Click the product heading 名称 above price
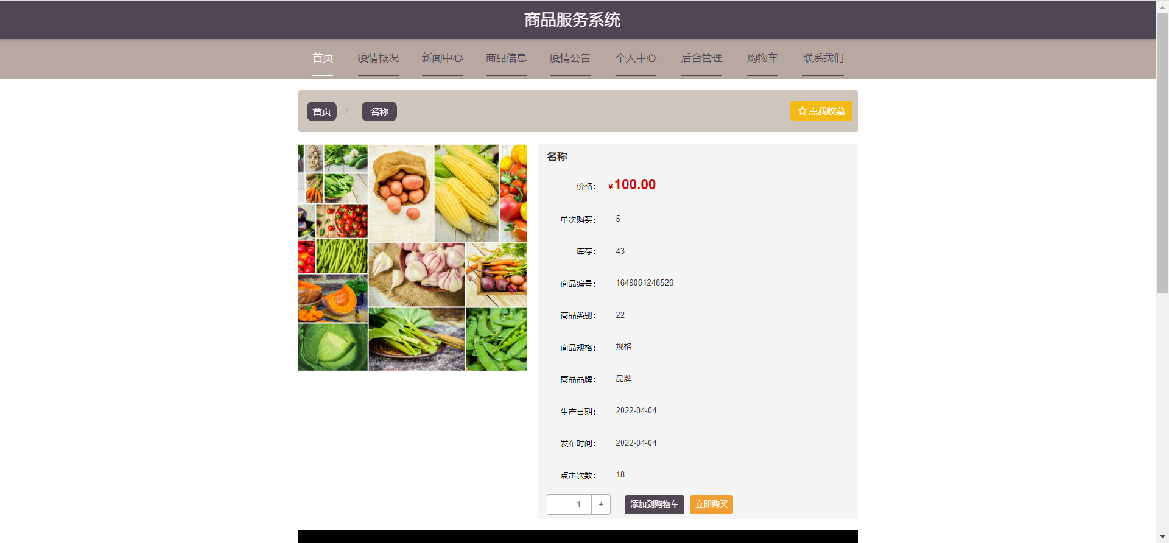This screenshot has height=543, width=1169. [556, 156]
